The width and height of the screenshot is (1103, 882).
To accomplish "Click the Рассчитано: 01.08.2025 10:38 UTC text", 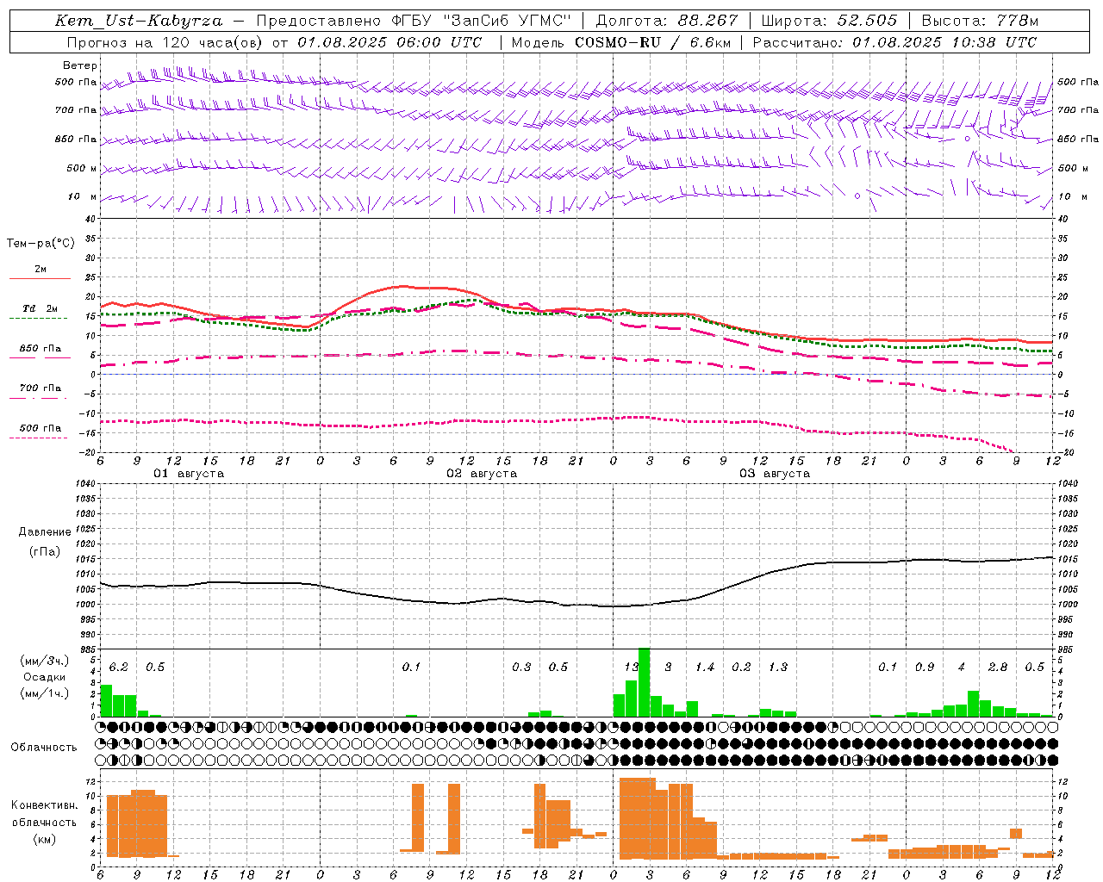I will coord(894,42).
